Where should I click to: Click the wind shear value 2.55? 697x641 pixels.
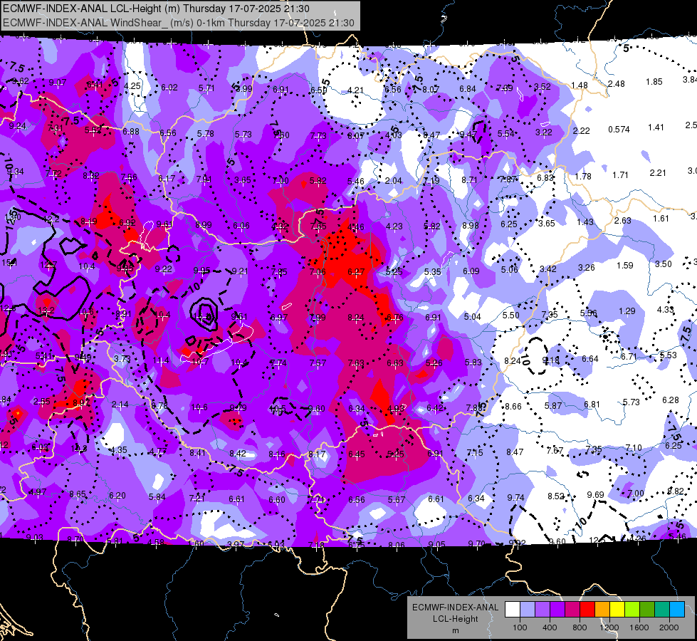point(42,401)
